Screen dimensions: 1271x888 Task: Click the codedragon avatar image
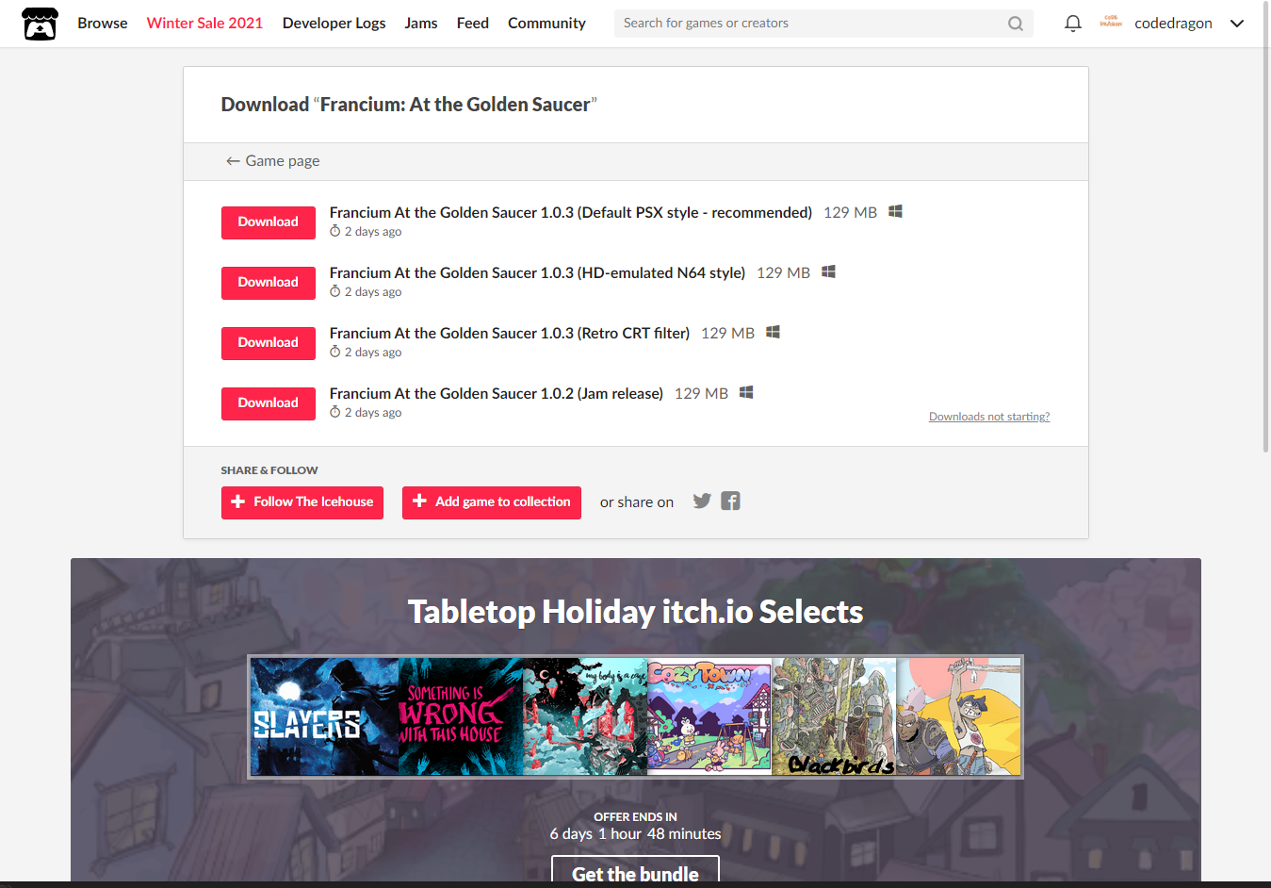pyautogui.click(x=1111, y=23)
